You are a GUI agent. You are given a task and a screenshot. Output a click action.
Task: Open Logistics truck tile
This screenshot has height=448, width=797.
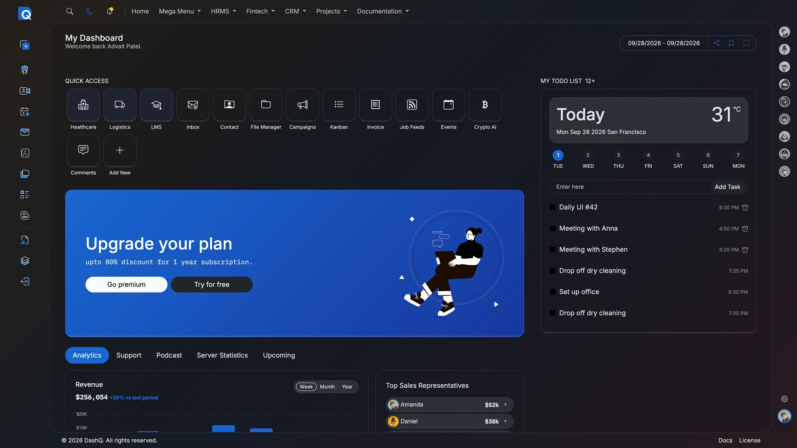[x=120, y=105]
